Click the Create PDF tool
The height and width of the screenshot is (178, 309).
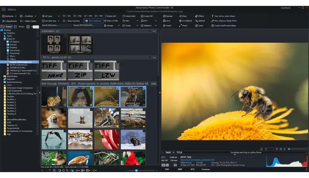point(147,16)
